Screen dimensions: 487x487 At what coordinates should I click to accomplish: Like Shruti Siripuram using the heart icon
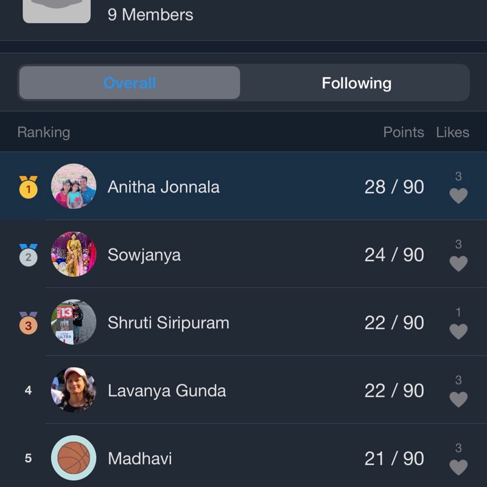click(458, 331)
